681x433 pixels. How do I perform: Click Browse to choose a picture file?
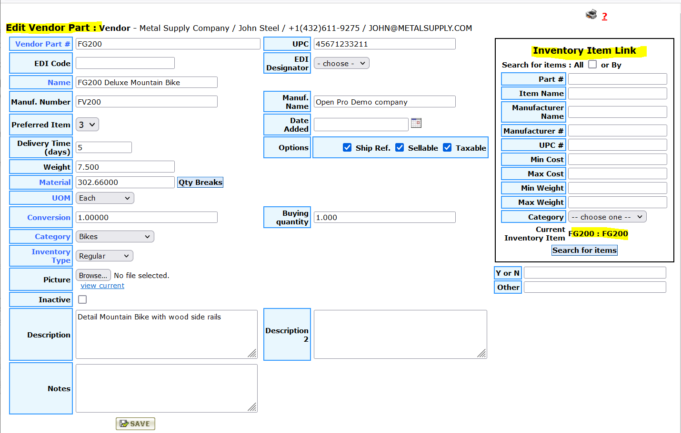pos(93,276)
